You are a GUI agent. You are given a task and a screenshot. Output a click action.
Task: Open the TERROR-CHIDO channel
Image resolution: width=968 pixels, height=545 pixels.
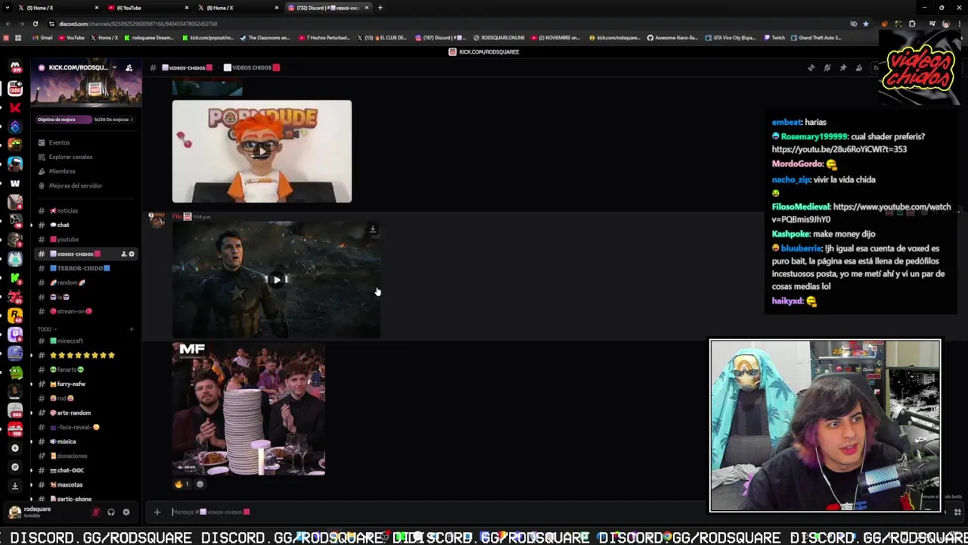tap(85, 268)
